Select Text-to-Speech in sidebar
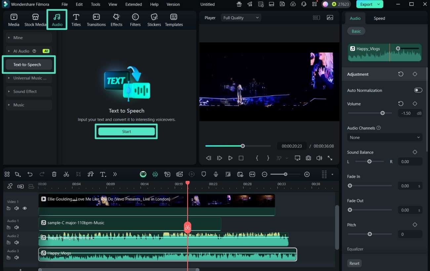The height and width of the screenshot is (271, 430). (x=29, y=65)
